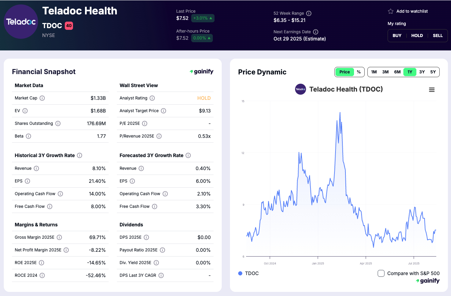Toggle TDOC series in chart legend

248,273
